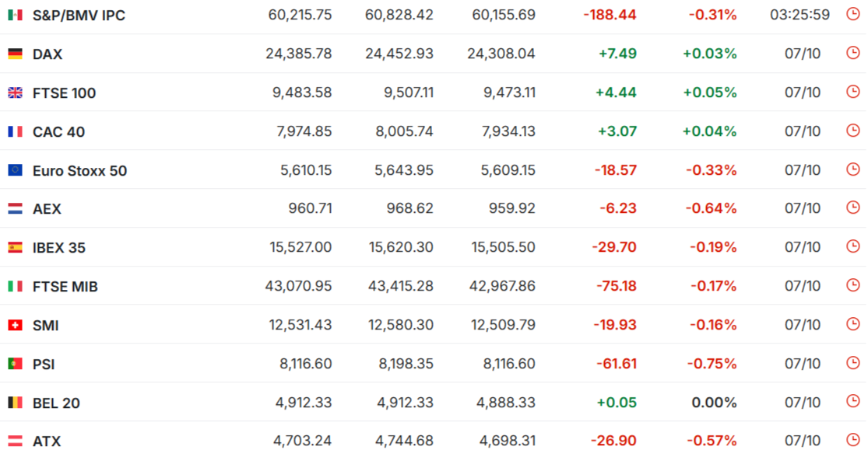
Task: Select the CAC 40 index name
Action: (x=58, y=131)
